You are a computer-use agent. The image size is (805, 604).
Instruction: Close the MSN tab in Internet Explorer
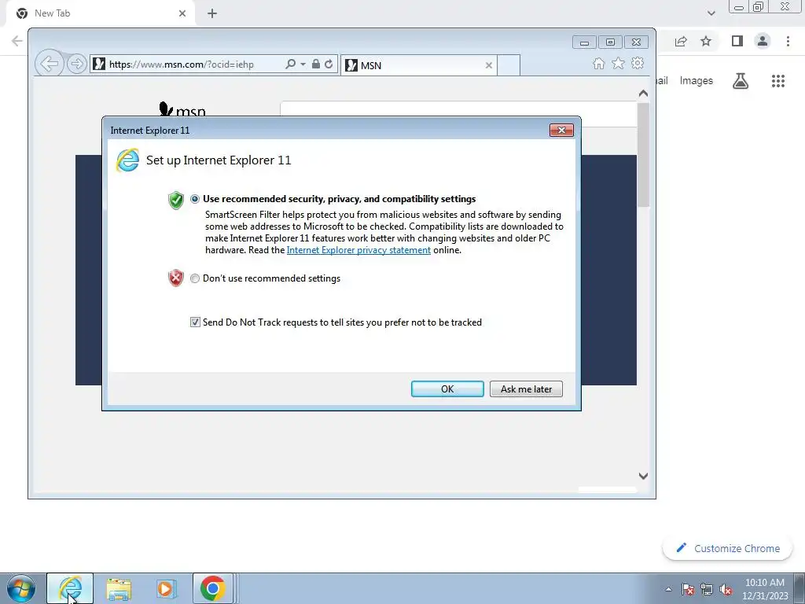(489, 65)
